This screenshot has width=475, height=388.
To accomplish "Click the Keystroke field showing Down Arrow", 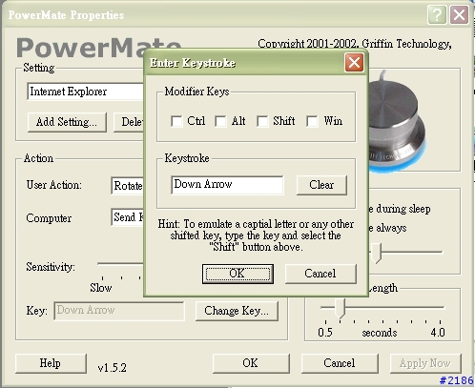I will (x=227, y=185).
